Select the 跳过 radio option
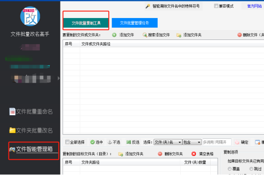This screenshot has width=264, height=175. coord(251,169)
